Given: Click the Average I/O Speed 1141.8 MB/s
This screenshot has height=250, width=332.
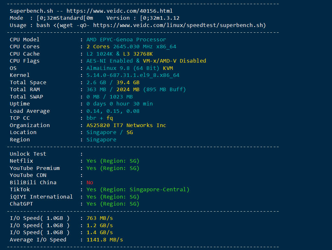Looking at the screenshot, I should pyautogui.click(x=105, y=240).
